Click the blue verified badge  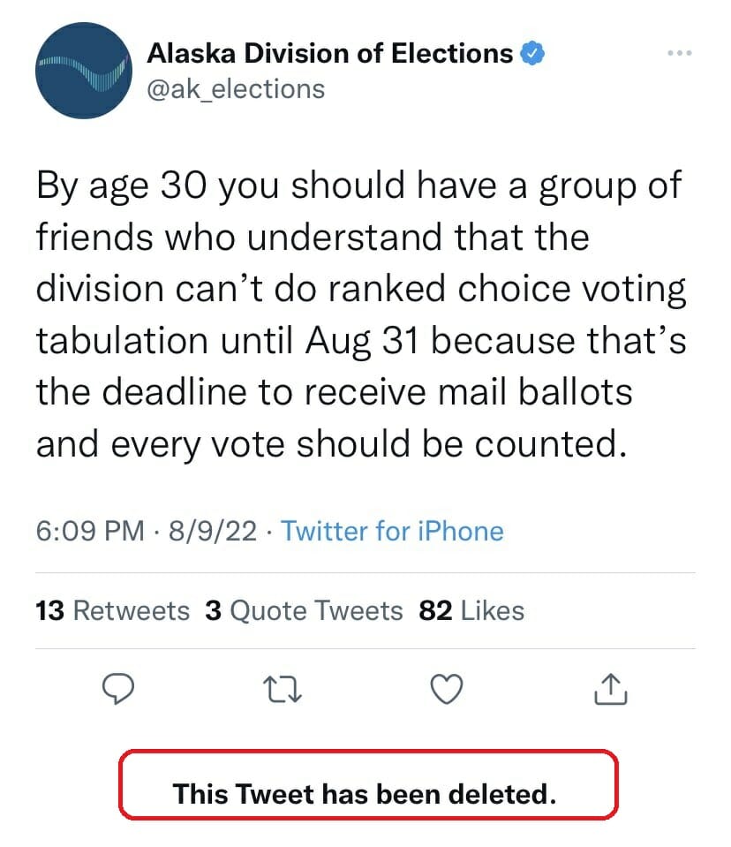point(532,53)
